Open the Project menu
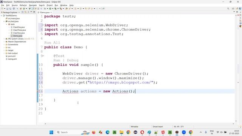 tap(50, 5)
